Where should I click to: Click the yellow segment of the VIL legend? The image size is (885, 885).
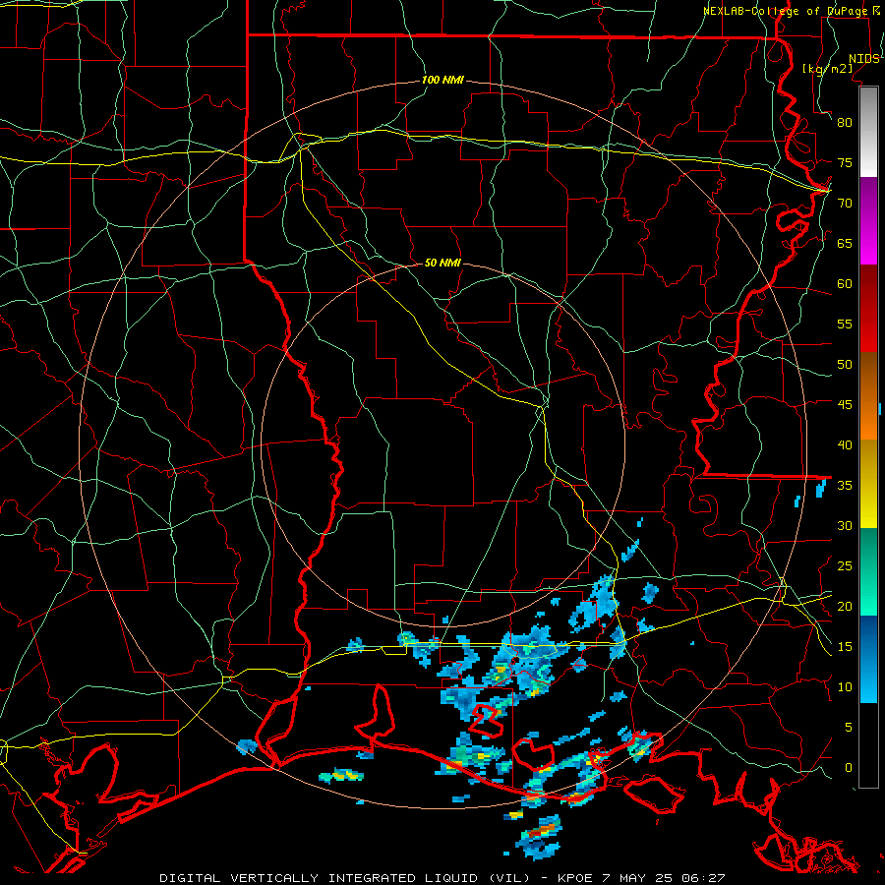(868, 484)
